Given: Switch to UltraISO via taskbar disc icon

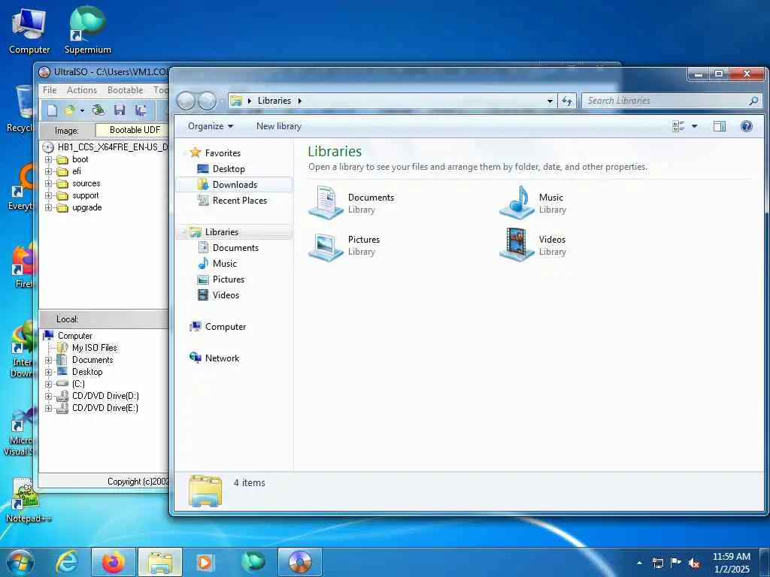Looking at the screenshot, I should [x=300, y=562].
